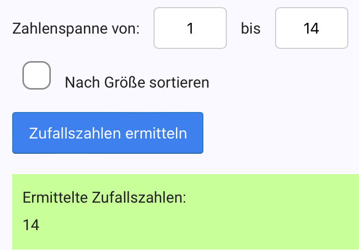
Task: Click the range start field showing 1
Action: tap(190, 28)
